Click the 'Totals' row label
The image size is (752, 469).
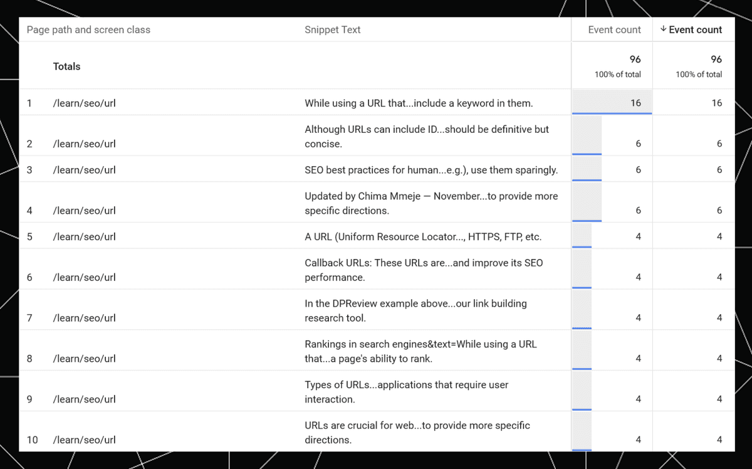pyautogui.click(x=66, y=66)
